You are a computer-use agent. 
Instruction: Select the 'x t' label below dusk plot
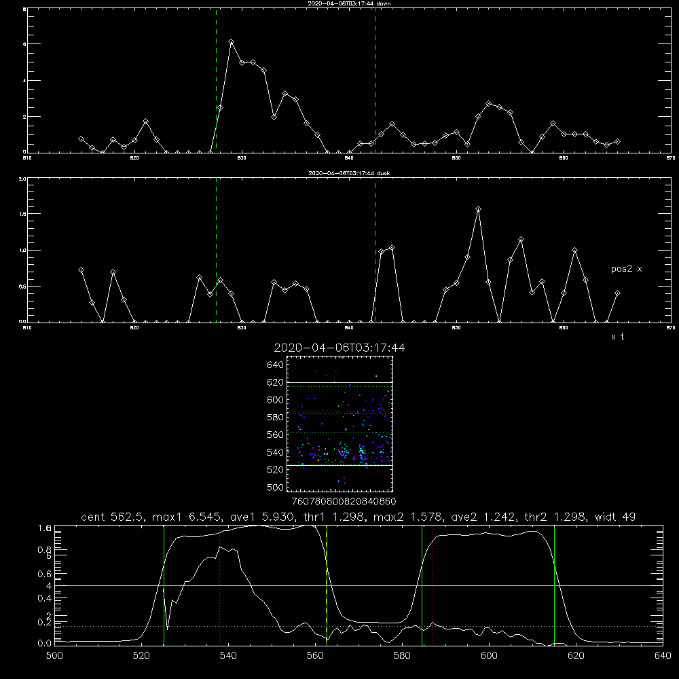click(x=617, y=337)
